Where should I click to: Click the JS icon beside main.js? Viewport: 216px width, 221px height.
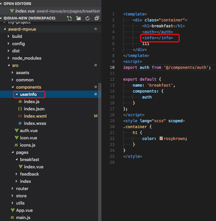12,218
